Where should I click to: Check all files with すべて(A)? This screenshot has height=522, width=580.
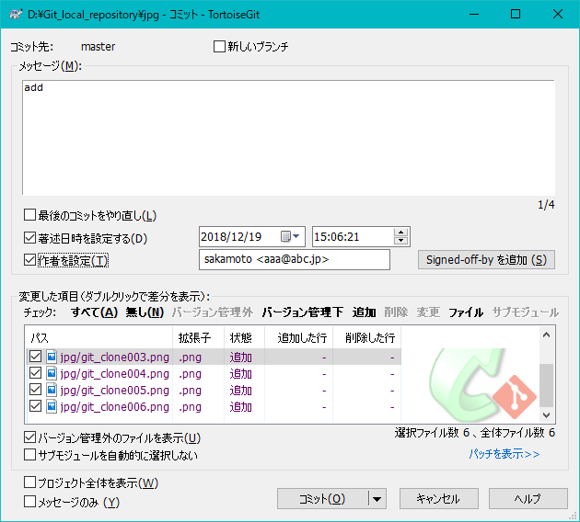[x=94, y=312]
